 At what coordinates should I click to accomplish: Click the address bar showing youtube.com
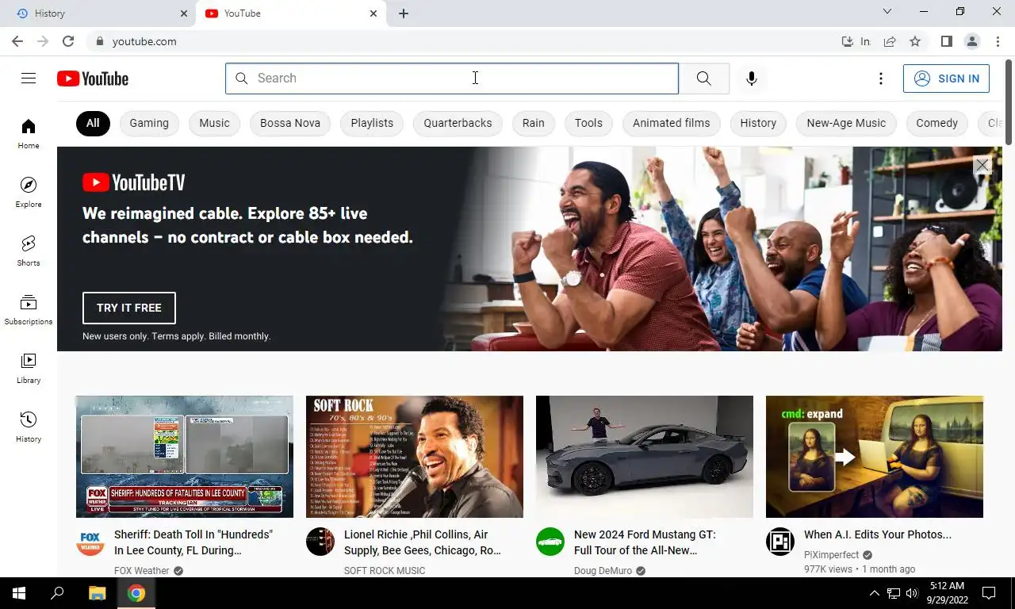tap(468, 41)
